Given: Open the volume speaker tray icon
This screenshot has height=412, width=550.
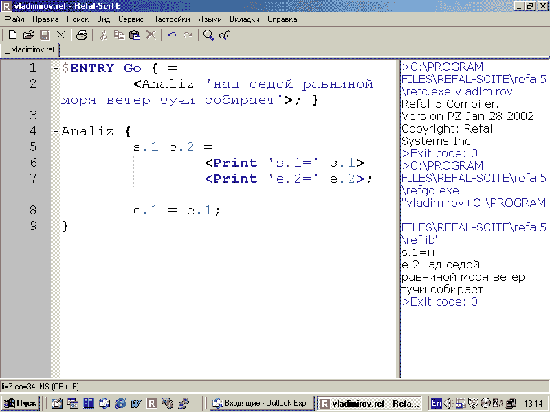Looking at the screenshot, I should click(x=448, y=403).
